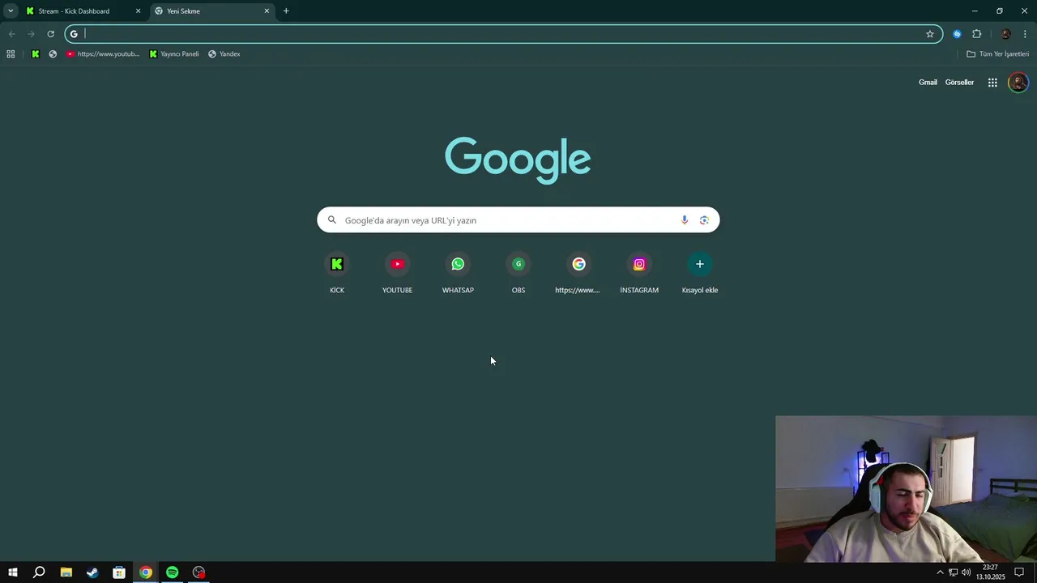Open Chrome profile avatar in toolbar
This screenshot has width=1037, height=583.
pyautogui.click(x=1005, y=34)
